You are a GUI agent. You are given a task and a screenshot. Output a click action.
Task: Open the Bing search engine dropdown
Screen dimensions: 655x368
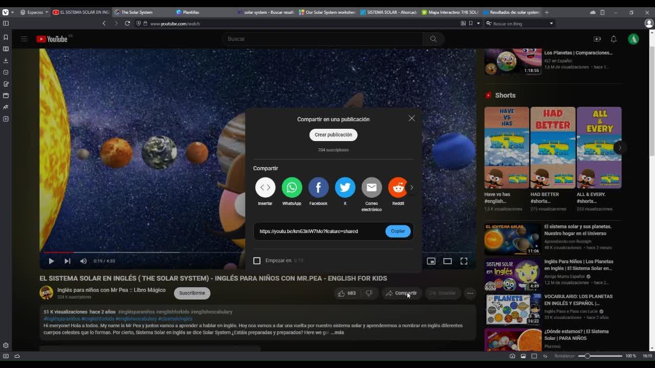tap(551, 24)
